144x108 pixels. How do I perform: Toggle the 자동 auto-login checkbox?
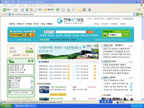click(x=27, y=48)
